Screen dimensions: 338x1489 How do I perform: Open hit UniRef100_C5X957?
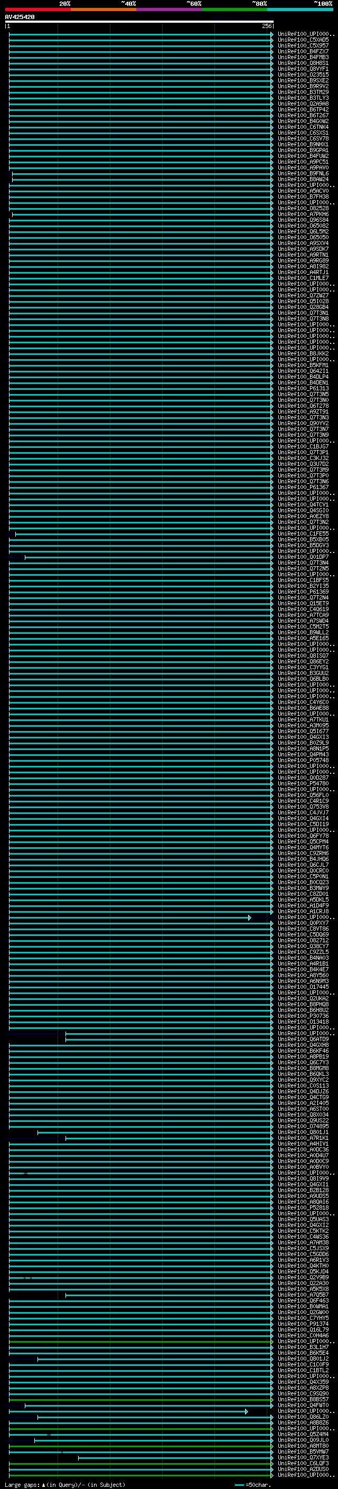tap(303, 45)
